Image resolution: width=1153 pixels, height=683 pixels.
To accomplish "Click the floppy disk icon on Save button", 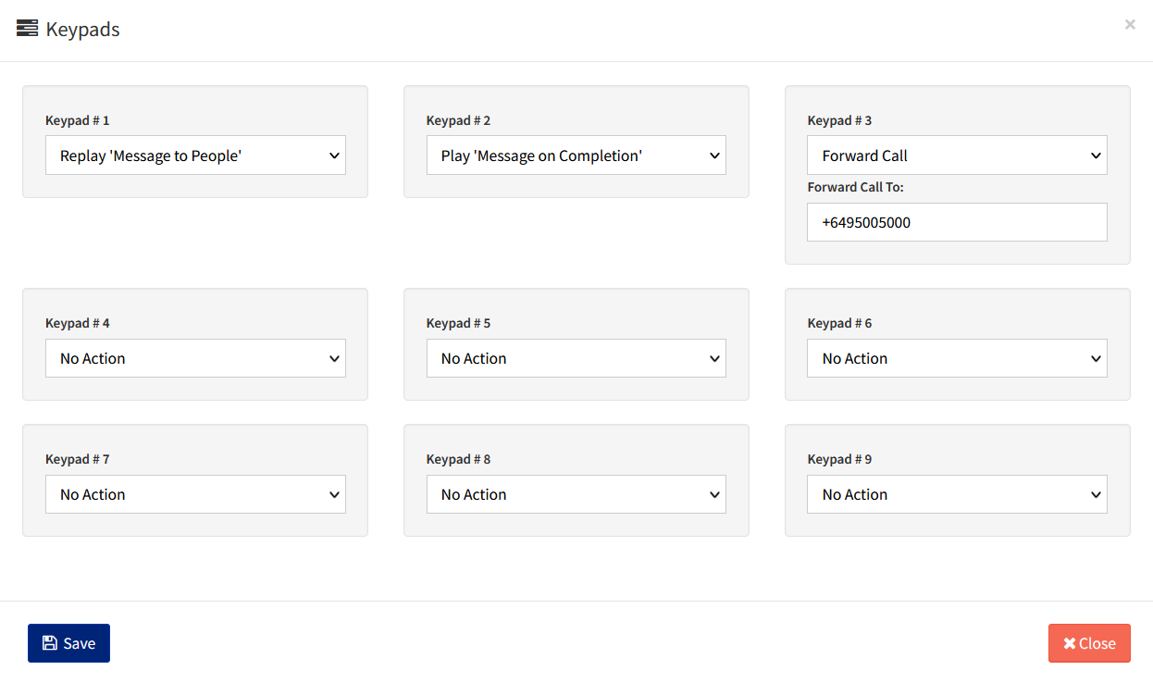I will (x=48, y=642).
